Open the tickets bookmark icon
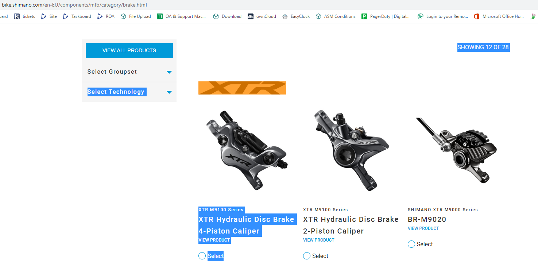The height and width of the screenshot is (262, 538). [x=17, y=16]
